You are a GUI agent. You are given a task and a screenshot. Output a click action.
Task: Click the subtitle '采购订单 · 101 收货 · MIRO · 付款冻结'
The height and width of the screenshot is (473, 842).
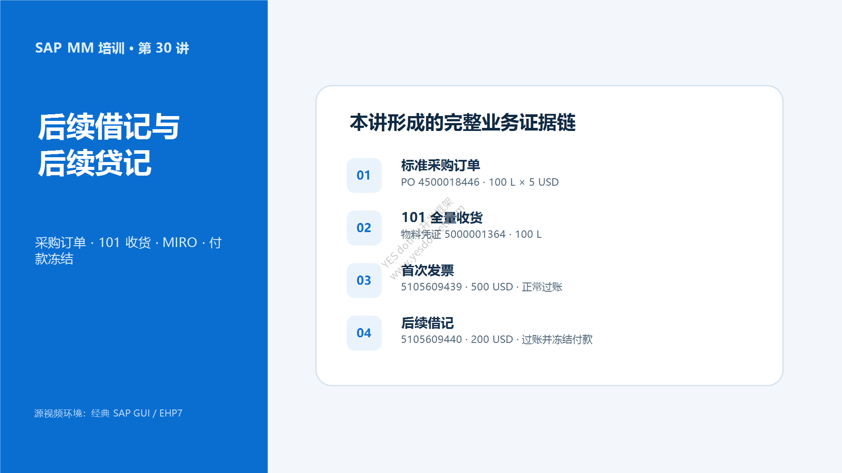pos(128,251)
